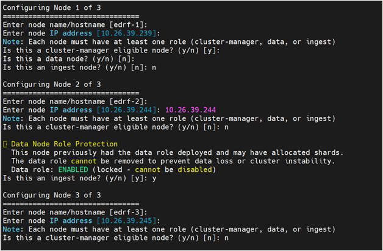Click the yellow 'Data Node Role Protection' title
This screenshot has height=251, width=383.
coord(65,144)
